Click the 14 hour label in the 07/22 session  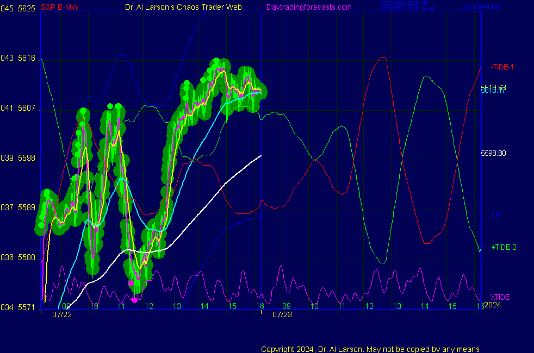pos(204,306)
